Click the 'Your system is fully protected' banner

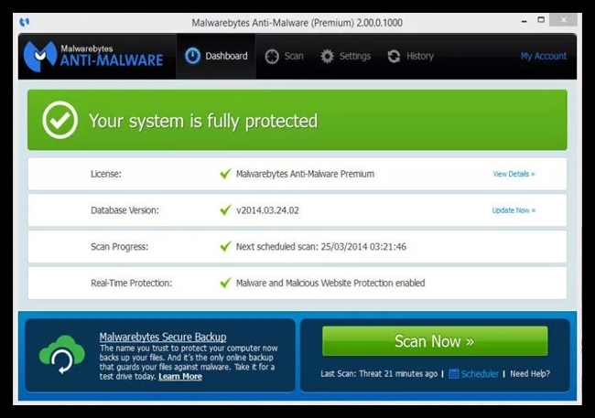click(297, 120)
